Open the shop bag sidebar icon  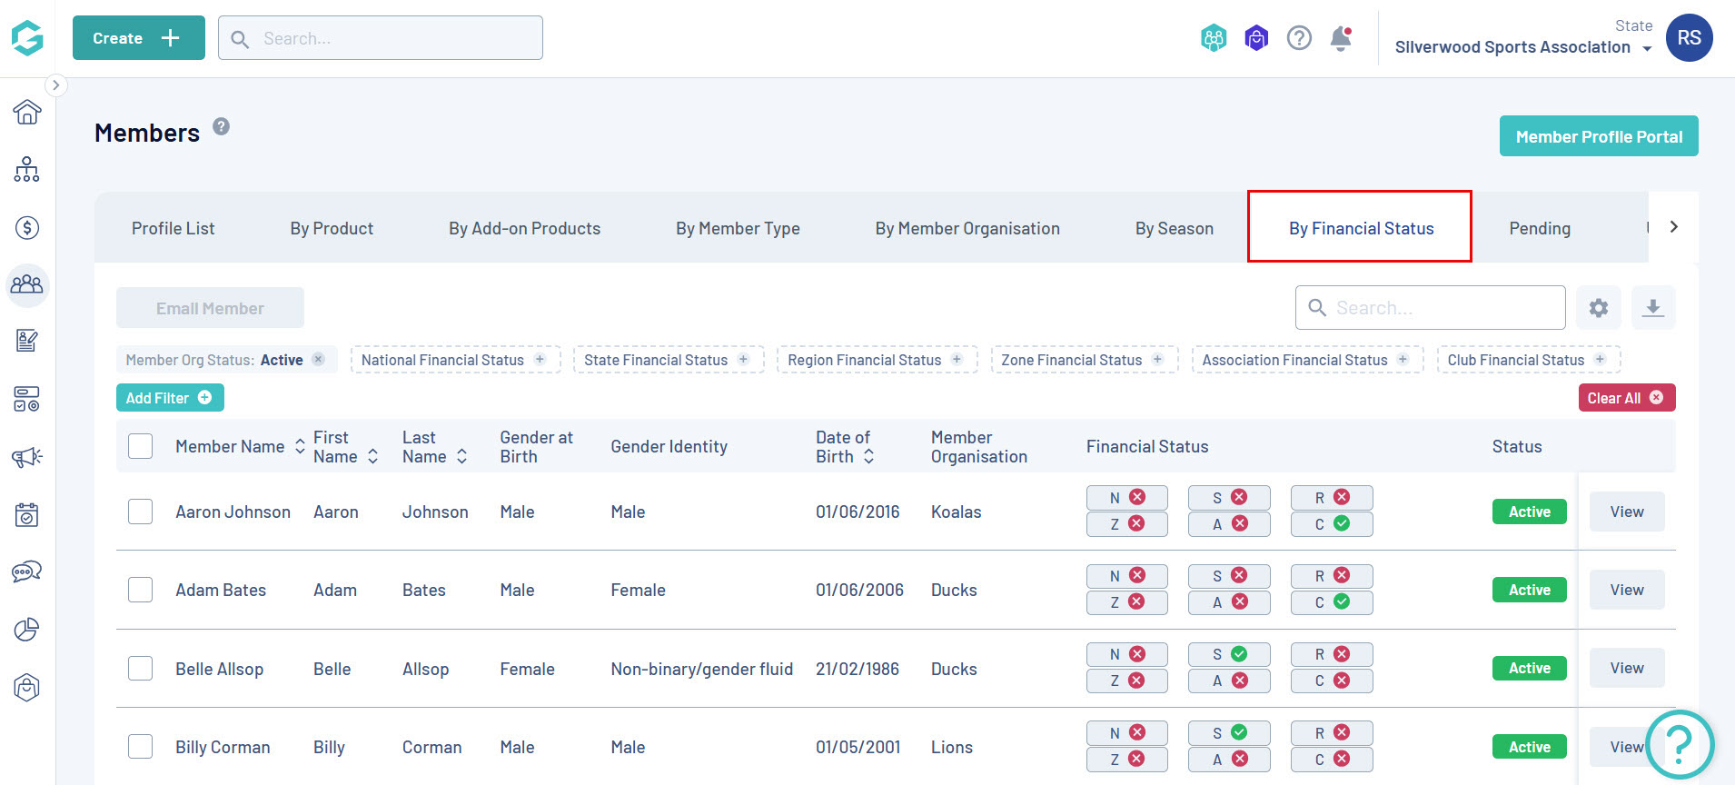[27, 687]
